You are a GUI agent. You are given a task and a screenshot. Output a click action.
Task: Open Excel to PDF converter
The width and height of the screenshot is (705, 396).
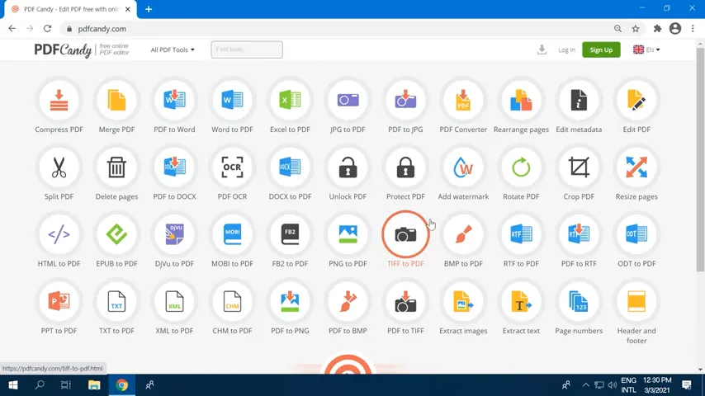[x=290, y=100]
